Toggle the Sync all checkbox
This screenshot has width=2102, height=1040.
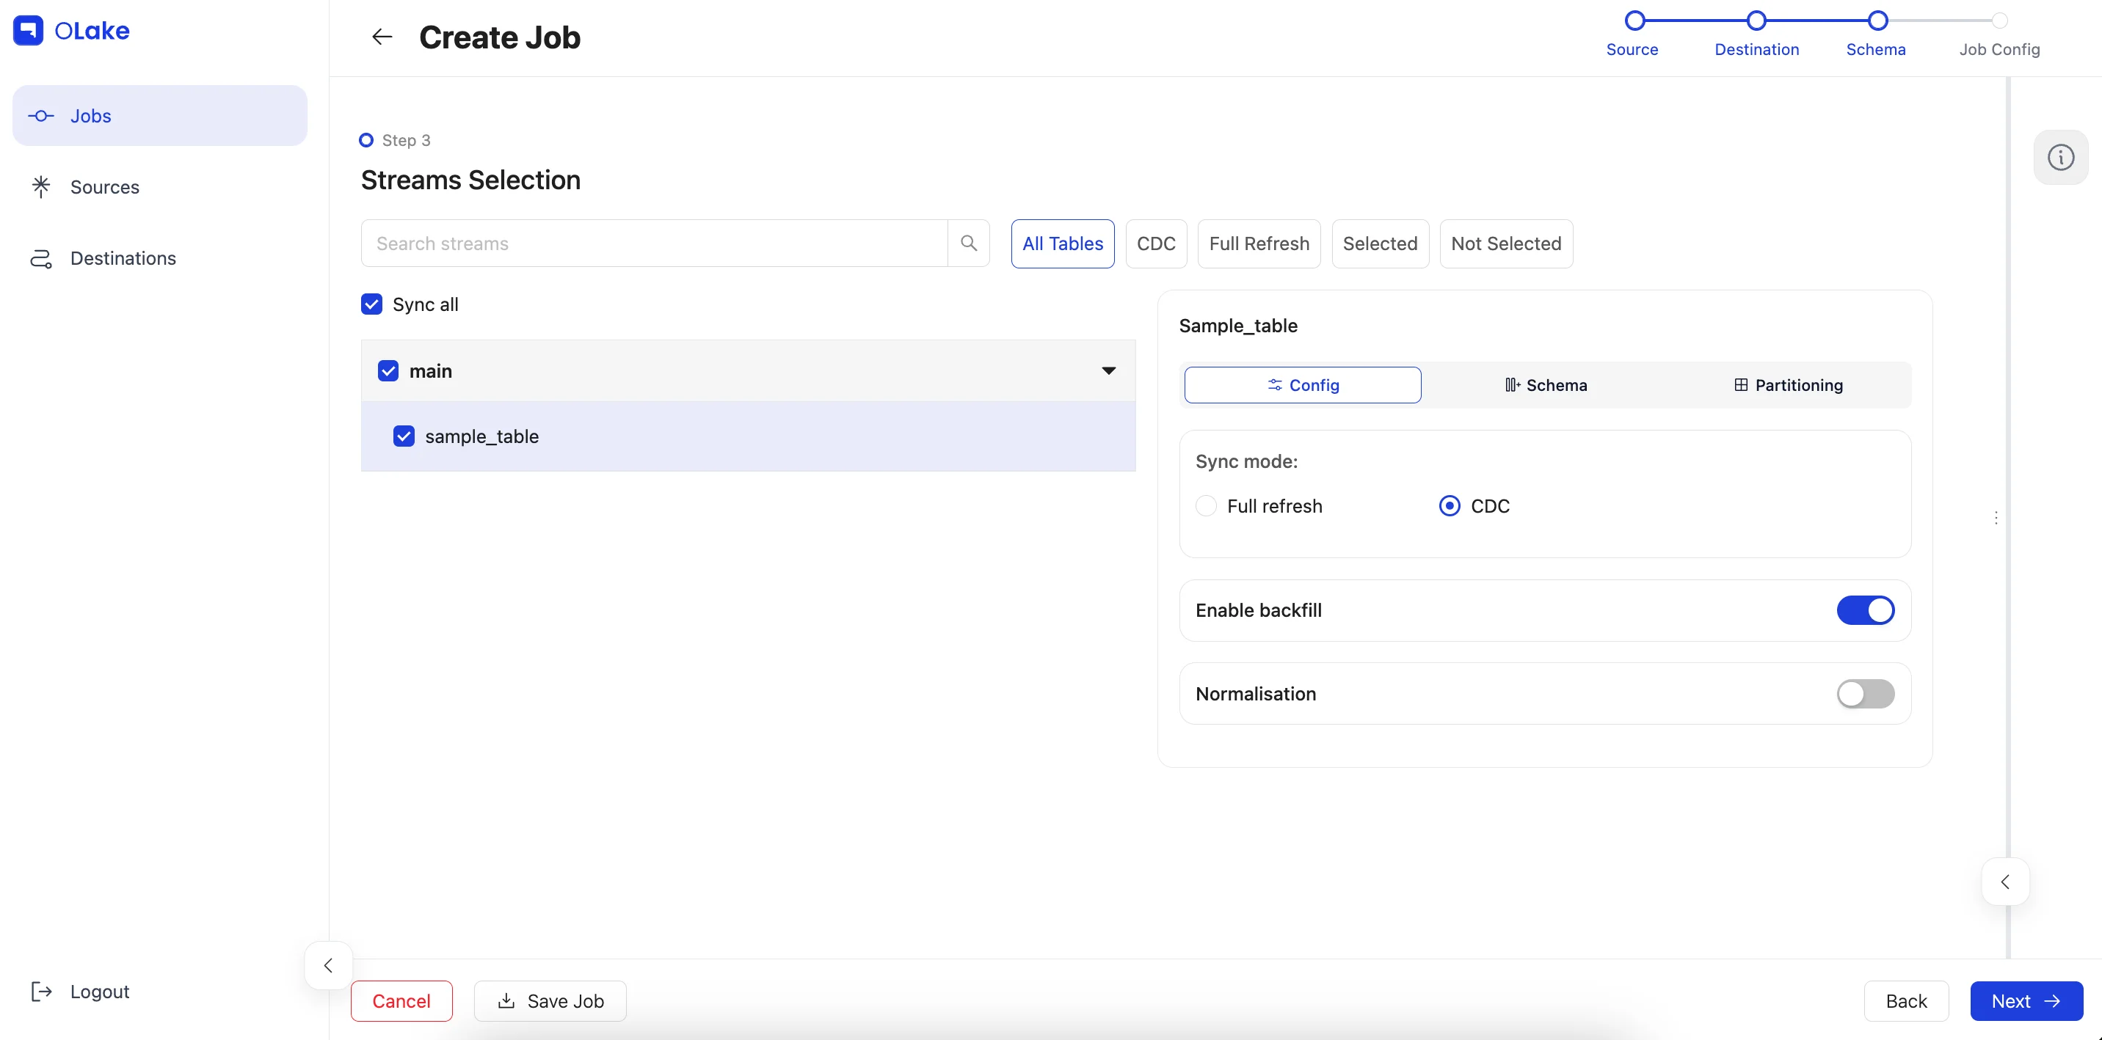[372, 304]
